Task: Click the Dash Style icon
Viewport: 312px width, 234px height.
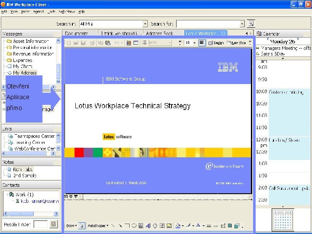Action: [x=215, y=226]
